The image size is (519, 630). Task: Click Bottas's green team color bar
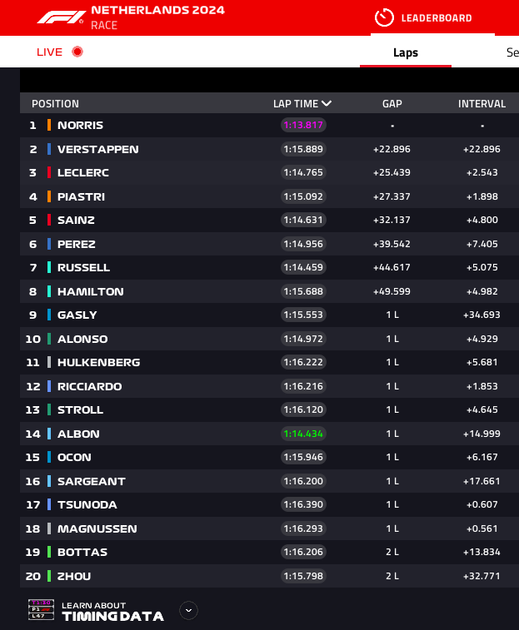(49, 552)
